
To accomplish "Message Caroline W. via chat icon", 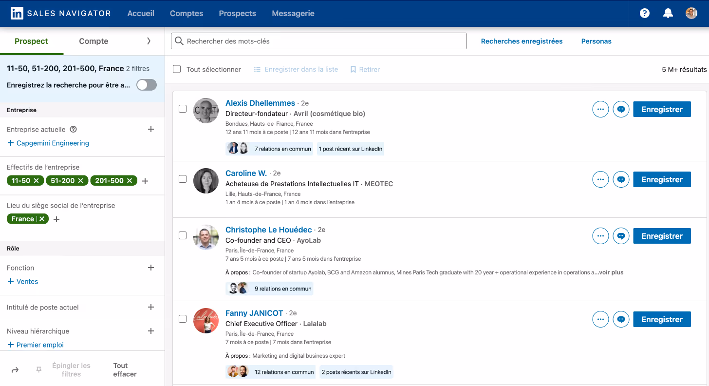I will click(x=621, y=179).
